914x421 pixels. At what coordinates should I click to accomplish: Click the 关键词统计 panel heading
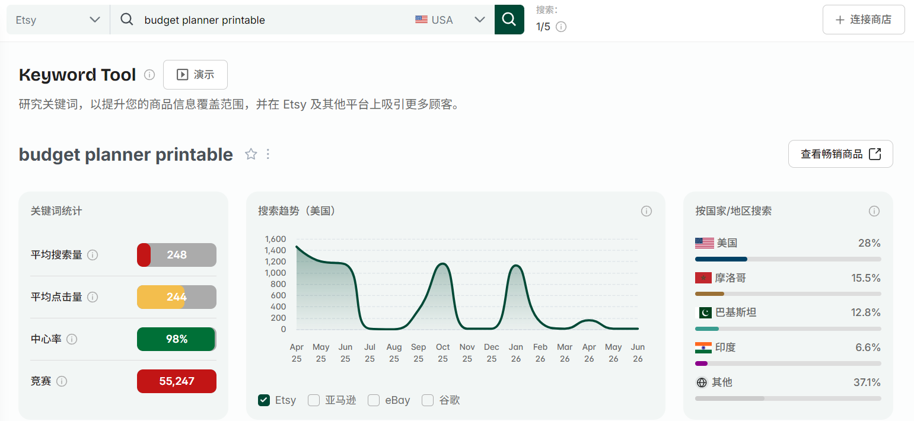click(x=56, y=211)
